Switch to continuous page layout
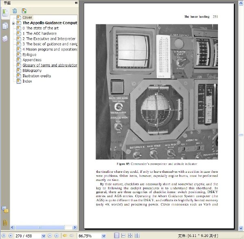 [123, 235]
